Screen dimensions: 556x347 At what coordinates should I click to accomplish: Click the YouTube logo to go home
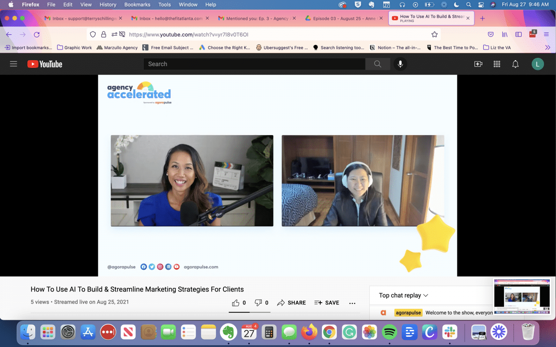coord(45,64)
